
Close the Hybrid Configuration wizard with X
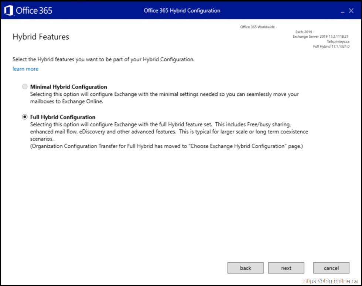(x=351, y=11)
